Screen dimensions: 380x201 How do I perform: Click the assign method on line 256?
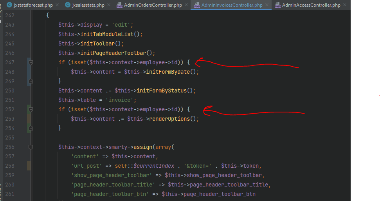click(143, 147)
